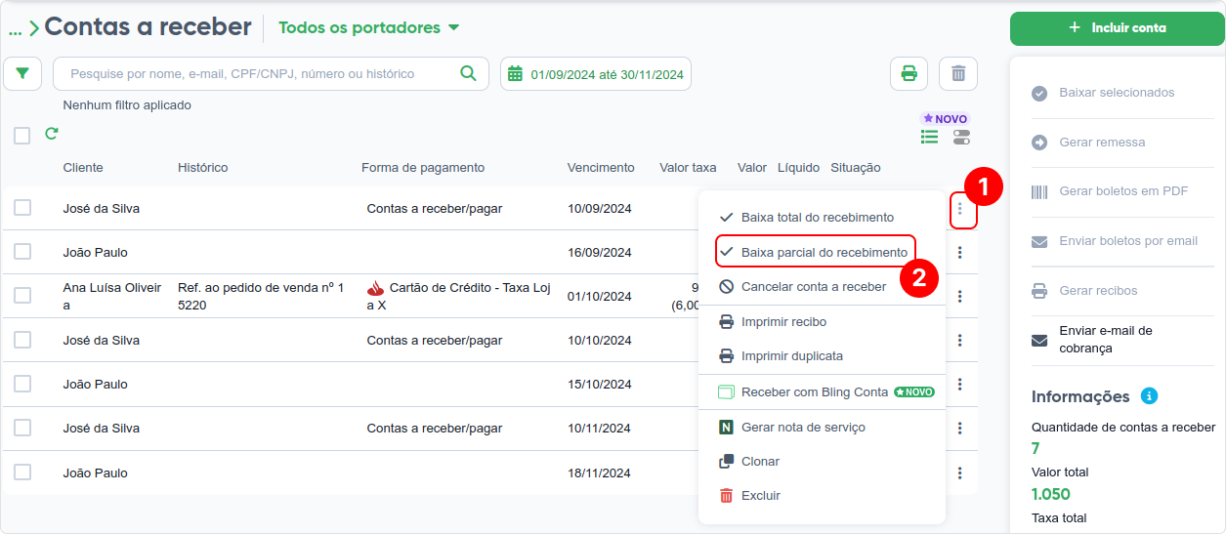
Task: Click the trash bin toolbar button
Action: (958, 73)
